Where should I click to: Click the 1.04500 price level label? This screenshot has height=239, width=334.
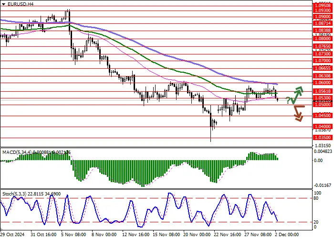tap(323, 116)
